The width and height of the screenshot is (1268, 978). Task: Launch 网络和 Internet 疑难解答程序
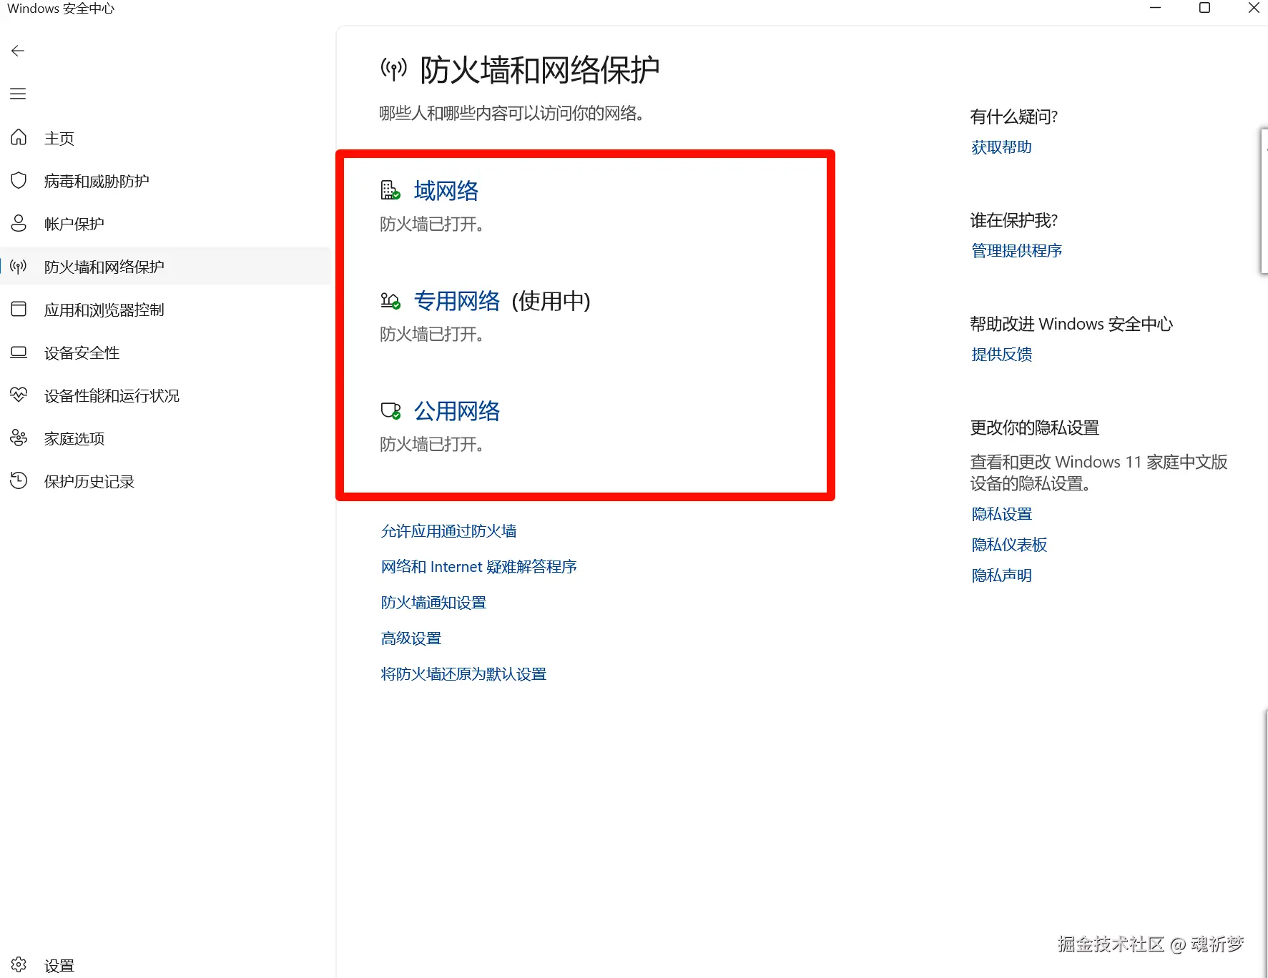pos(478,567)
